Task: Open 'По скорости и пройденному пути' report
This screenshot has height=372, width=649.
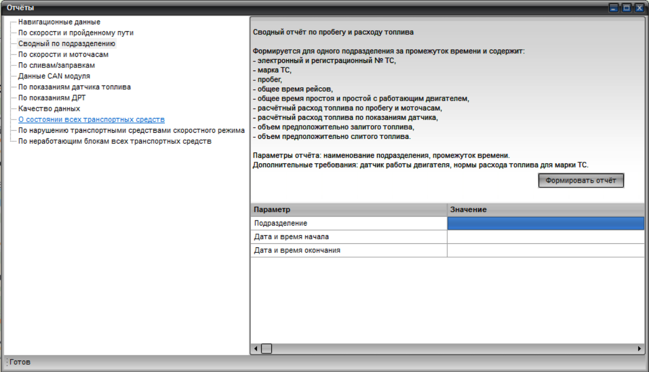Action: 76,33
